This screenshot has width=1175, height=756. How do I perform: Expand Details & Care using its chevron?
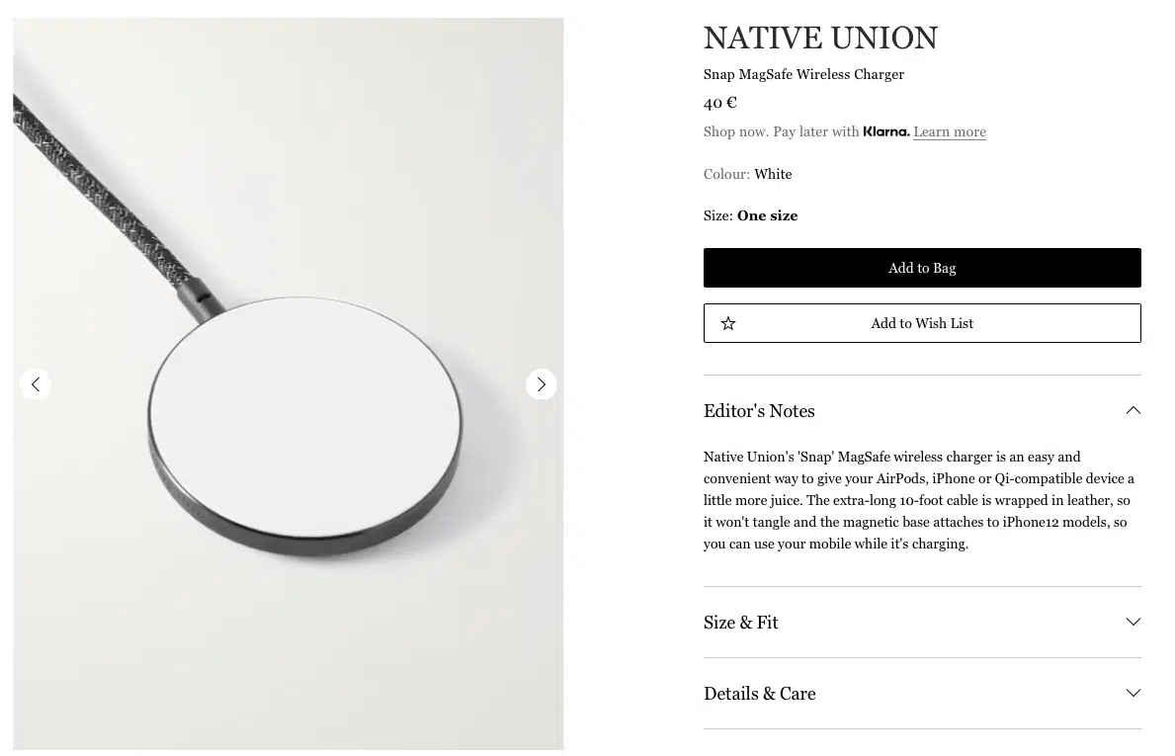1133,693
